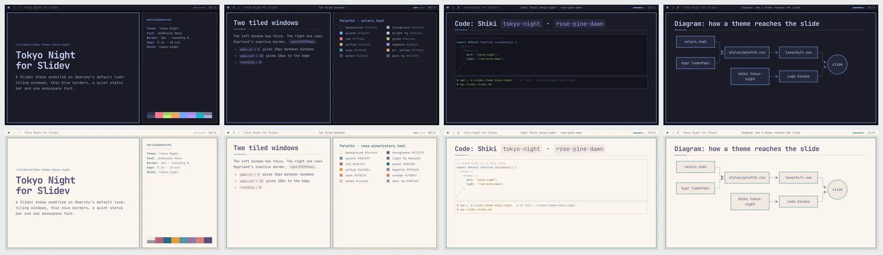
Task: Pick the yellow #e0af68 swatch in dark palette
Action: point(341,45)
